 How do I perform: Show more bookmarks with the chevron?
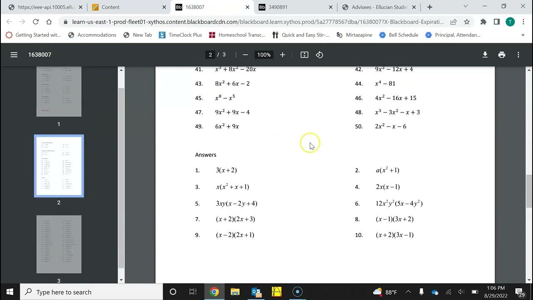pyautogui.click(x=523, y=35)
